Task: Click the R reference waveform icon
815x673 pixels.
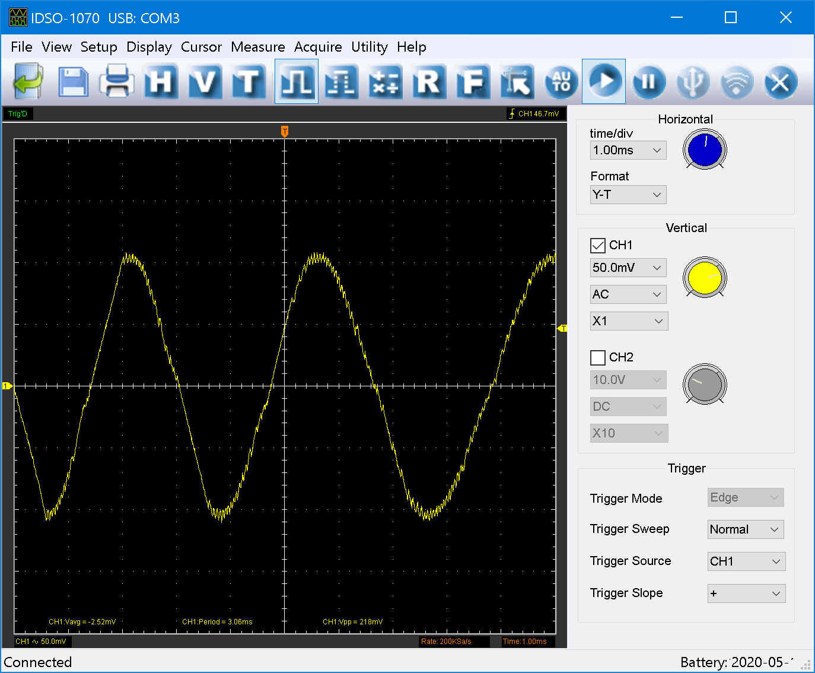Action: (429, 81)
